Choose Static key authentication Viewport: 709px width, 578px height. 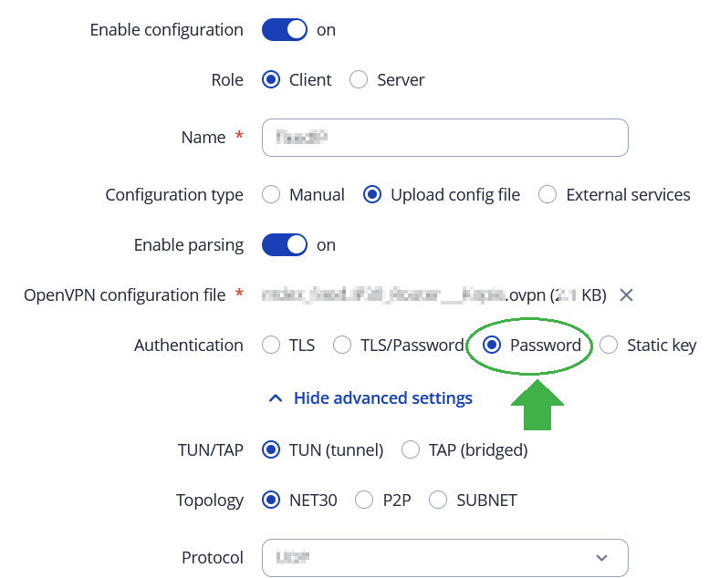609,346
